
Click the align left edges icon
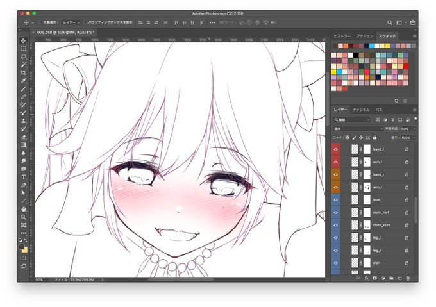[x=140, y=22]
